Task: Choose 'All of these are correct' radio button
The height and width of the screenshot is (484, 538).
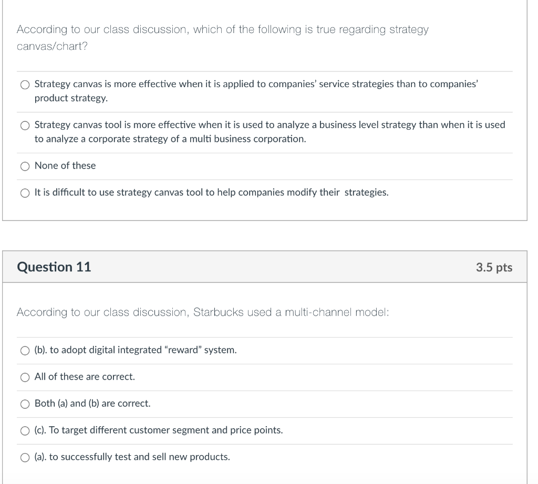Action: (x=25, y=377)
